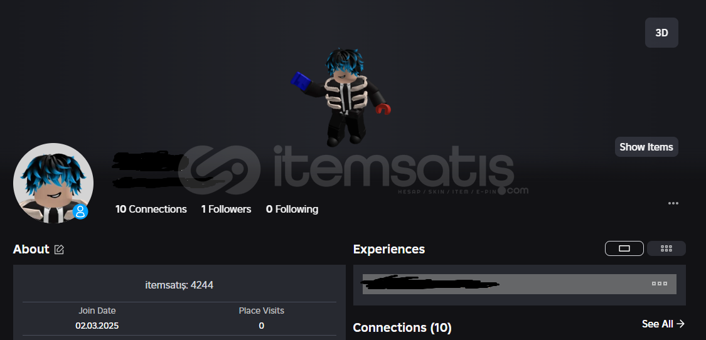Open the 1 Followers list
This screenshot has height=340, width=706.
(226, 209)
